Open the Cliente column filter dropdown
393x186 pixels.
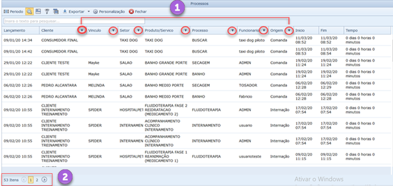[82, 30]
